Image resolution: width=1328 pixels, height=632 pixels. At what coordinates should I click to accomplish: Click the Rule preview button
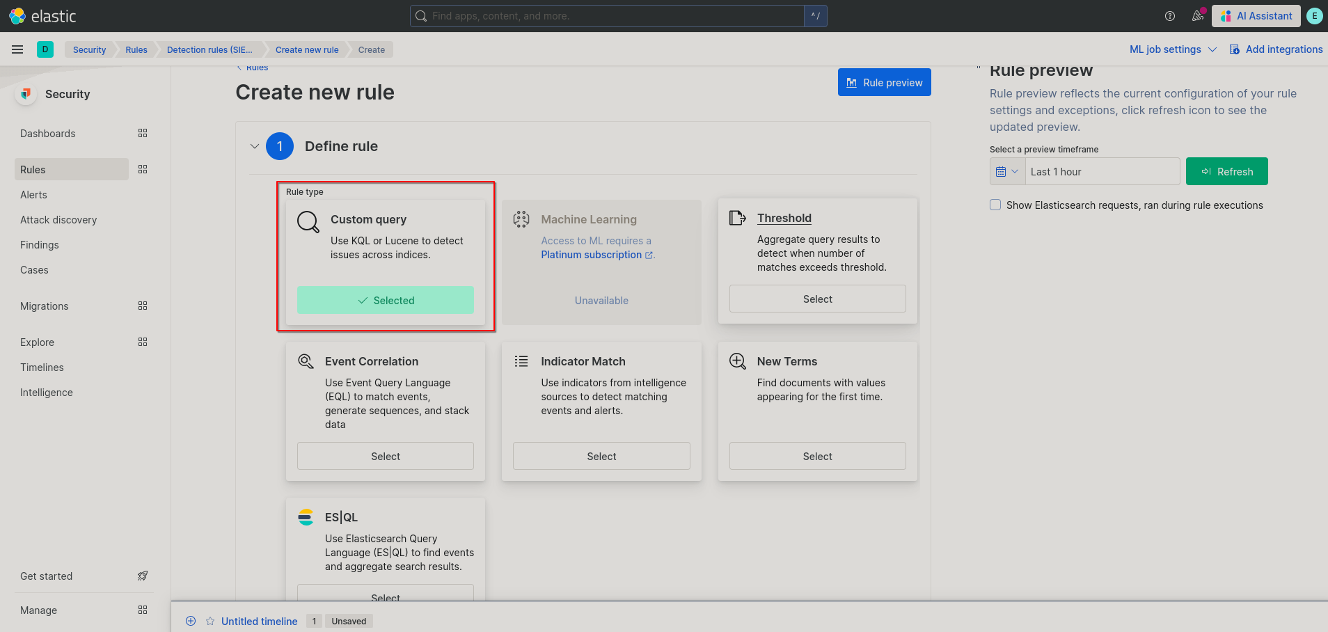[x=884, y=82]
